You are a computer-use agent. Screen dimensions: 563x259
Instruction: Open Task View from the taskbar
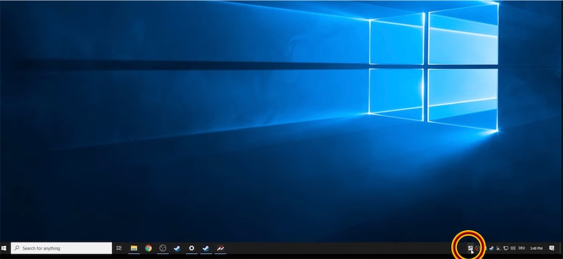119,248
